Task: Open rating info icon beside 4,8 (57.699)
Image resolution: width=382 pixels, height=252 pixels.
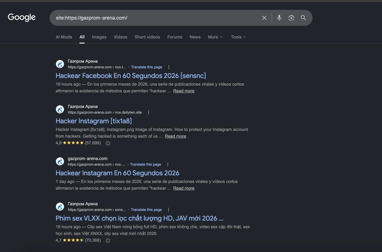Action: (x=108, y=143)
